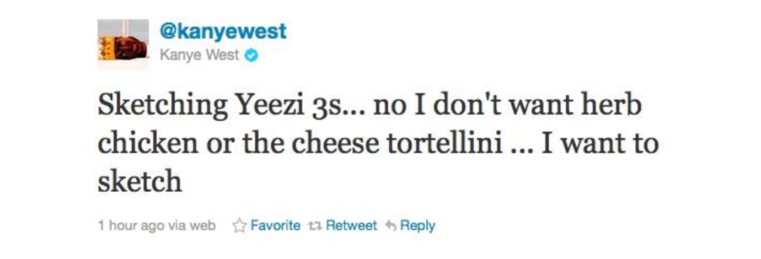
Task: Click the final word 'sketch' on last line
Action: coord(140,182)
